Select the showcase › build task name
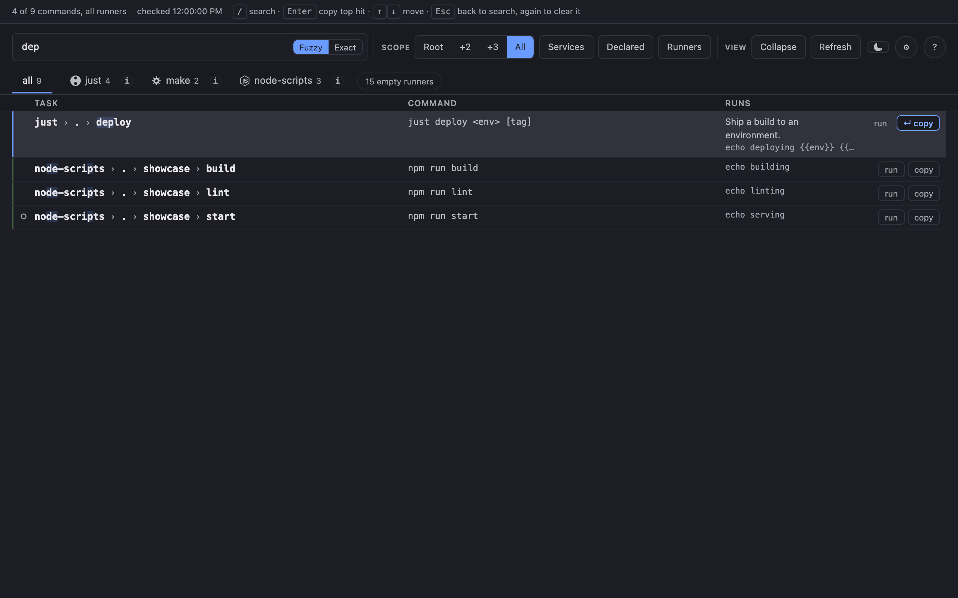This screenshot has height=598, width=958. pyautogui.click(x=189, y=169)
